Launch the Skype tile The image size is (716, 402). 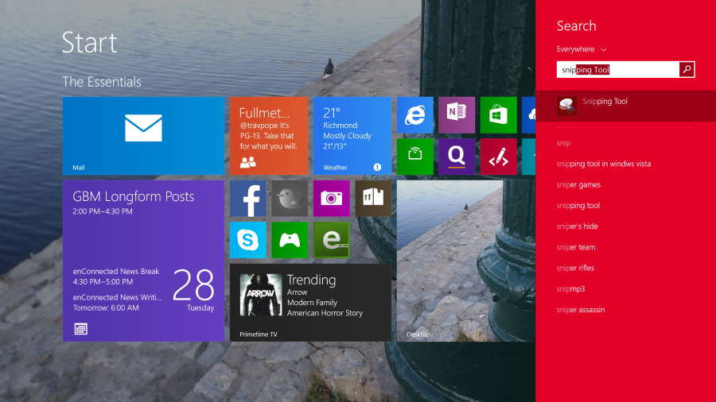[x=248, y=240]
